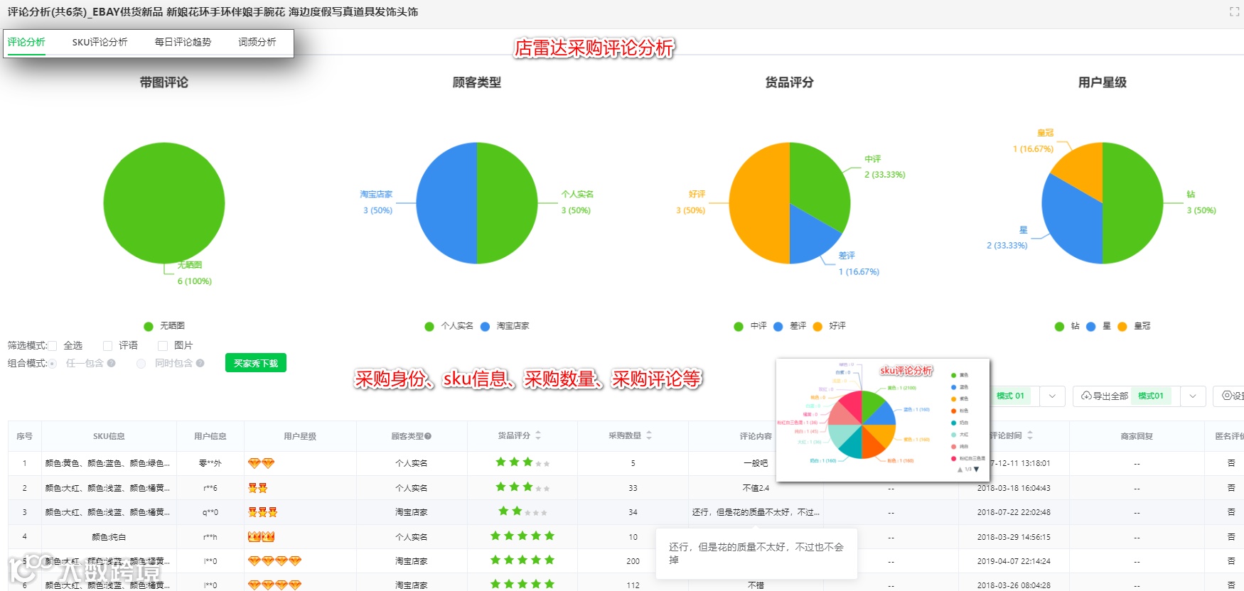Viewport: 1244px width, 591px height.
Task: Toggle the 淘宝店家 legend dot
Action: 485,327
